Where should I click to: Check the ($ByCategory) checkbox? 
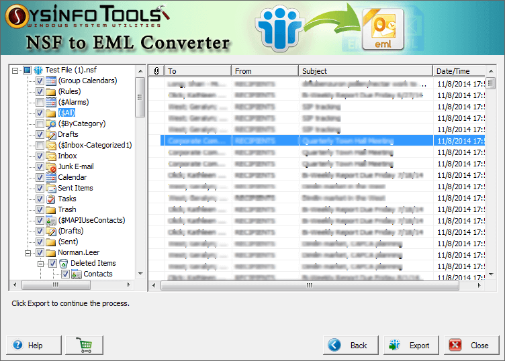coord(40,123)
